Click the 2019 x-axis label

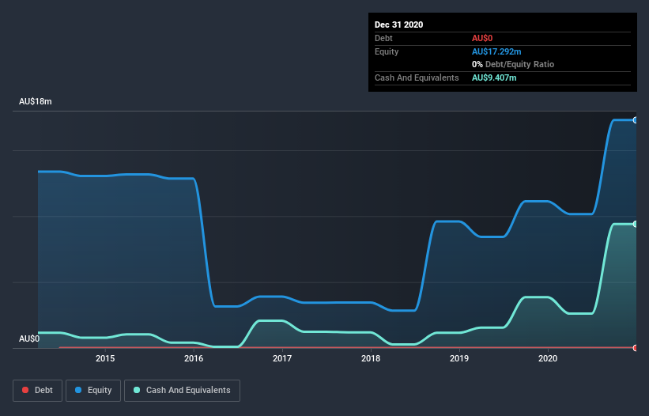pos(459,358)
